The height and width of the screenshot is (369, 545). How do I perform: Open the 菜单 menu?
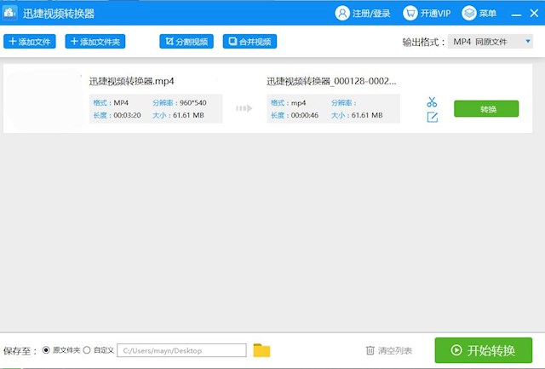[479, 14]
